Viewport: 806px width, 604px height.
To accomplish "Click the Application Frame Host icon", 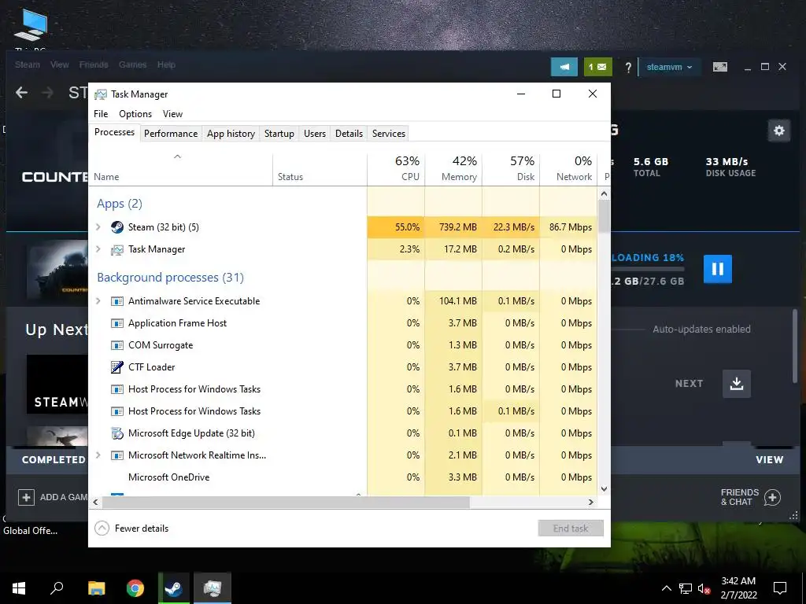I will 117,323.
